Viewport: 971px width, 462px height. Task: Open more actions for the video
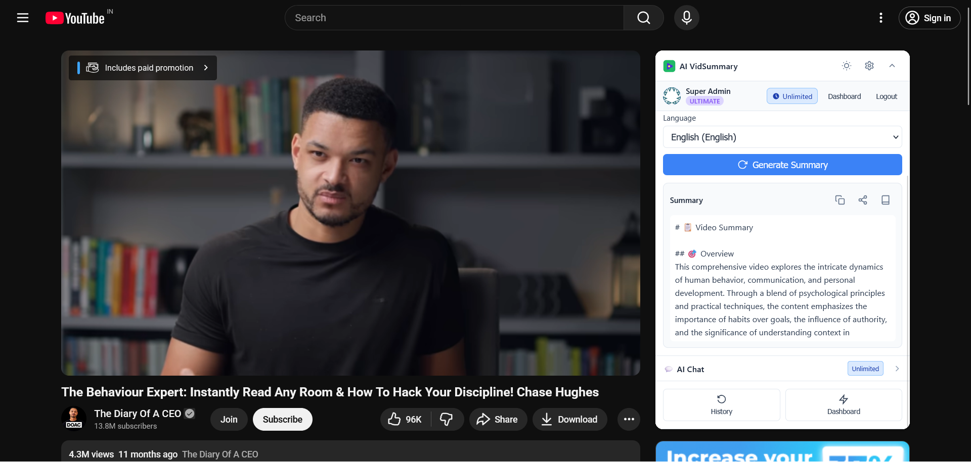point(629,419)
